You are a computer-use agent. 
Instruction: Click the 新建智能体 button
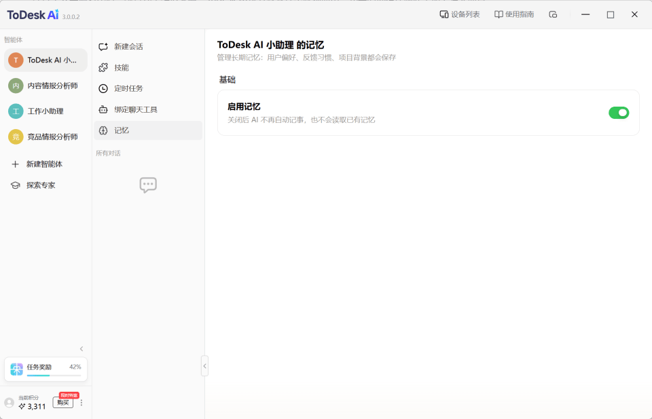(x=46, y=164)
